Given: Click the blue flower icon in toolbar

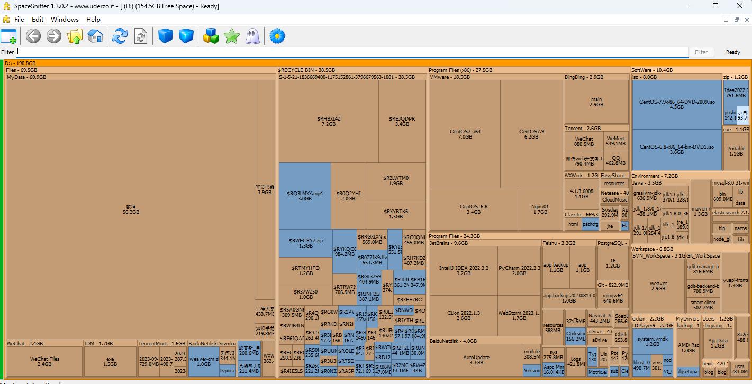Looking at the screenshot, I should (x=277, y=36).
